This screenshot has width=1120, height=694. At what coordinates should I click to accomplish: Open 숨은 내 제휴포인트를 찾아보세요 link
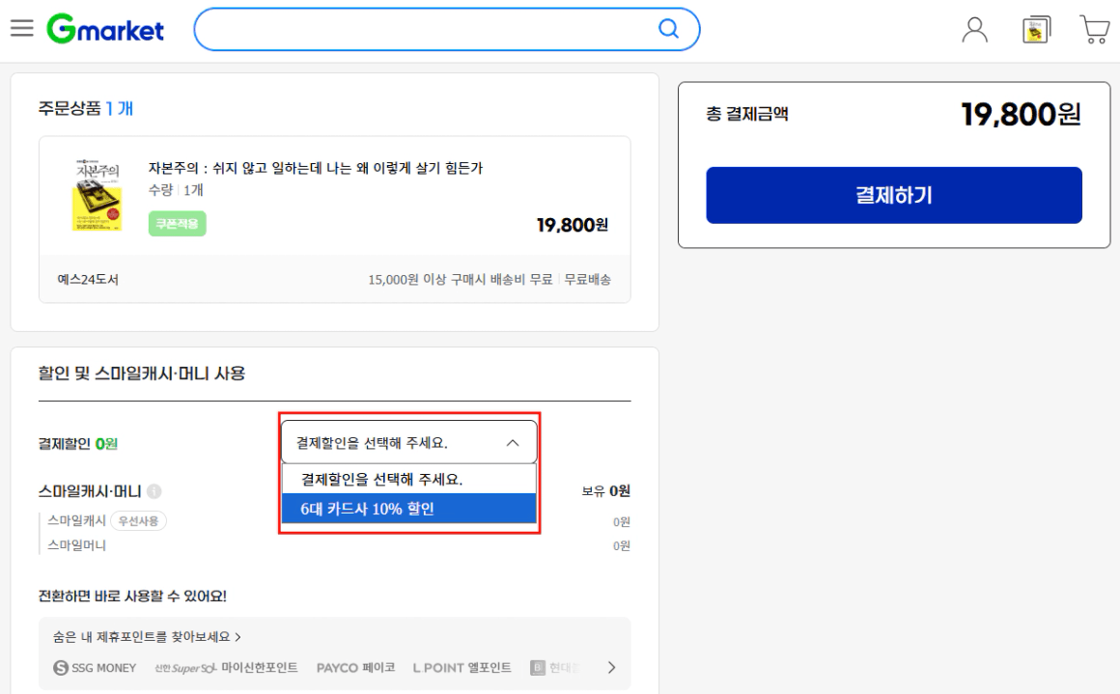(x=147, y=637)
